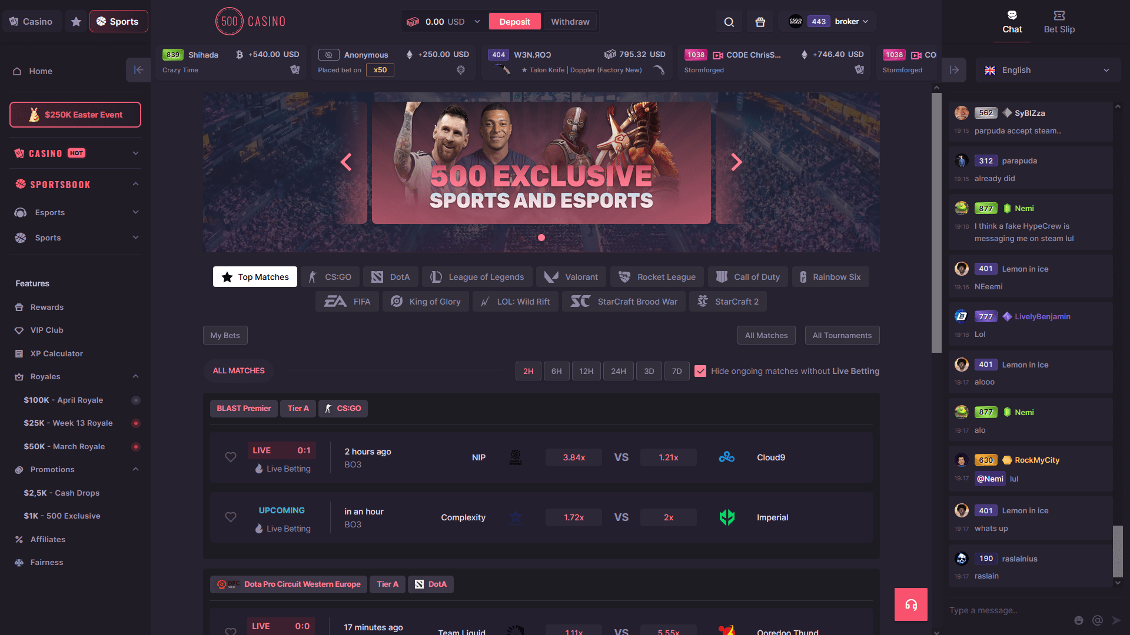Select the 3D time filter

pos(649,371)
